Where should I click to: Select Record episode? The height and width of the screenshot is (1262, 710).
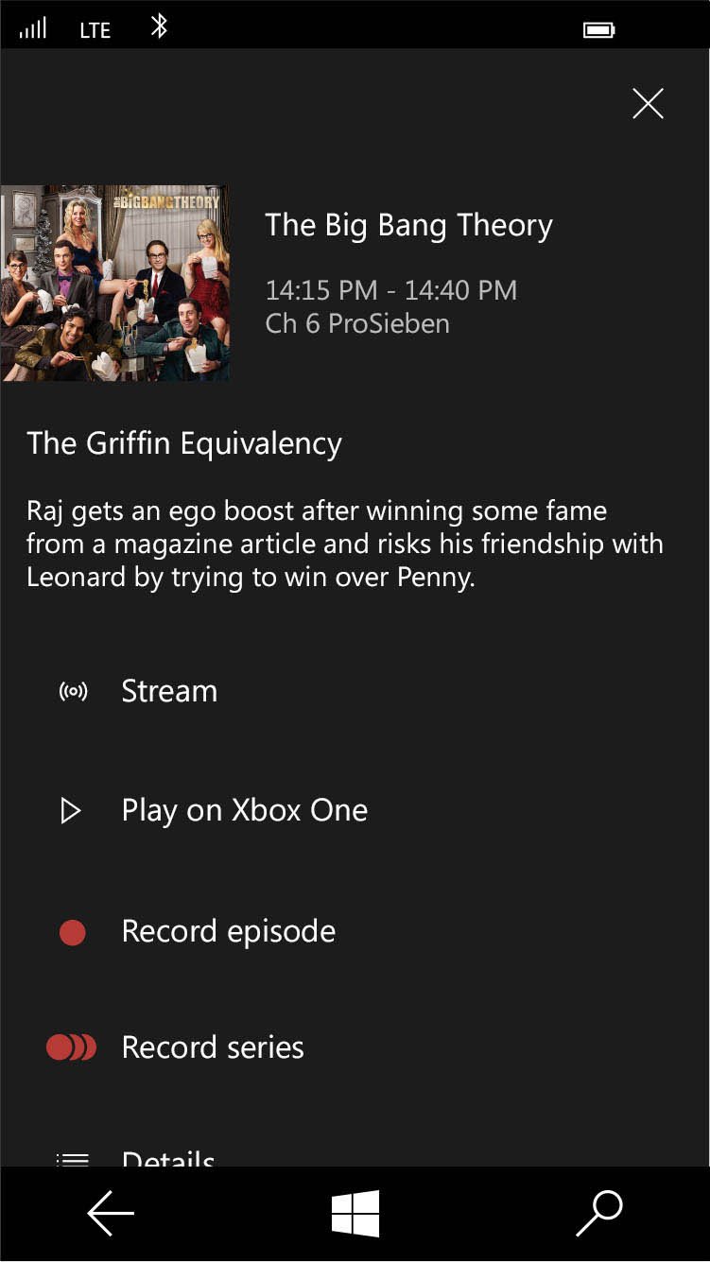click(355, 932)
